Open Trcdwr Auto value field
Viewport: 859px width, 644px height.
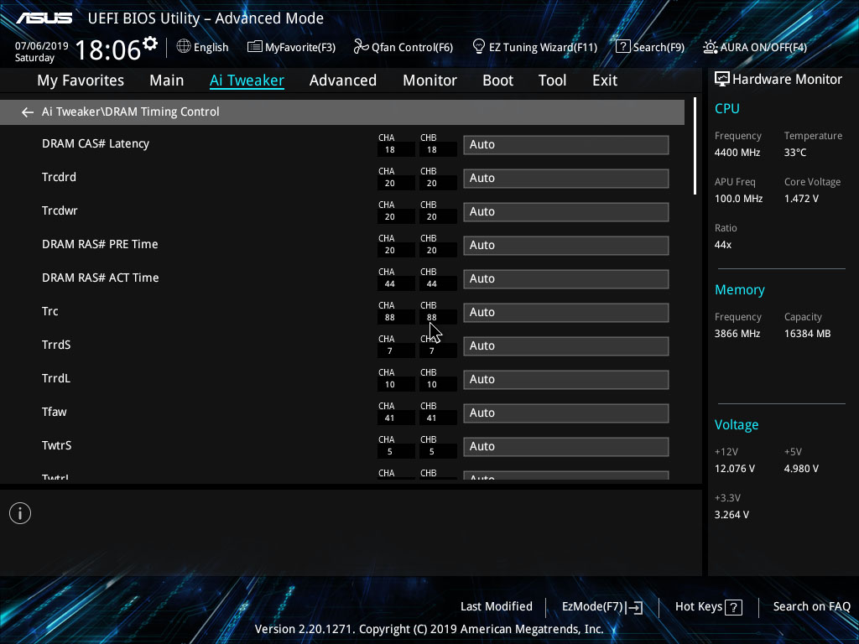click(x=566, y=212)
